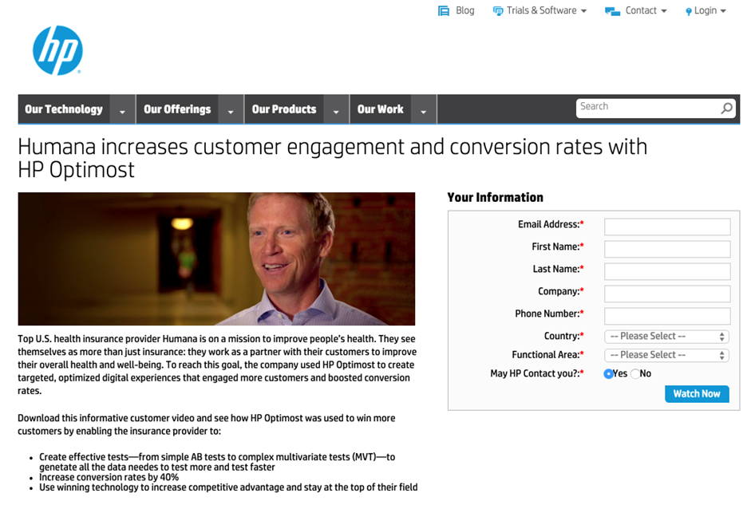Expand the Our Technology dropdown arrow
Image resolution: width=751 pixels, height=505 pixels.
click(122, 109)
